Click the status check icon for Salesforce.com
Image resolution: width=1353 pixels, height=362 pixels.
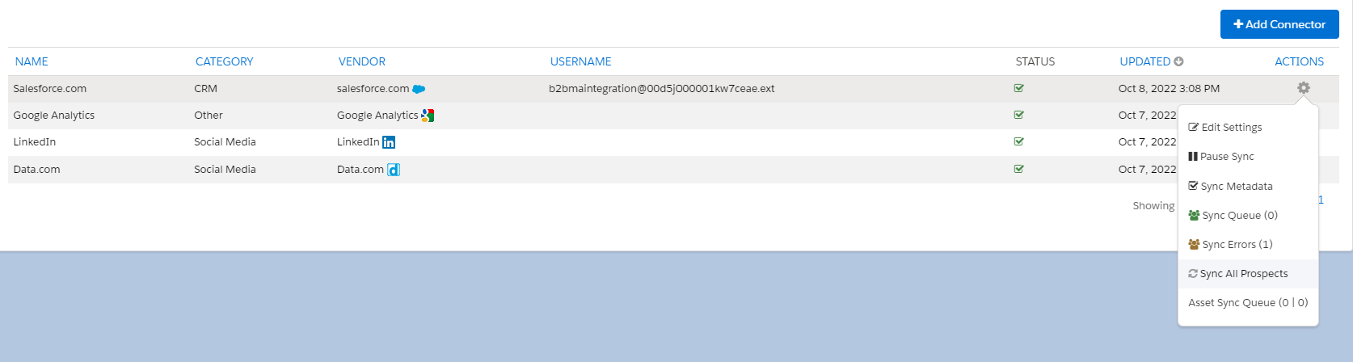click(x=1019, y=88)
